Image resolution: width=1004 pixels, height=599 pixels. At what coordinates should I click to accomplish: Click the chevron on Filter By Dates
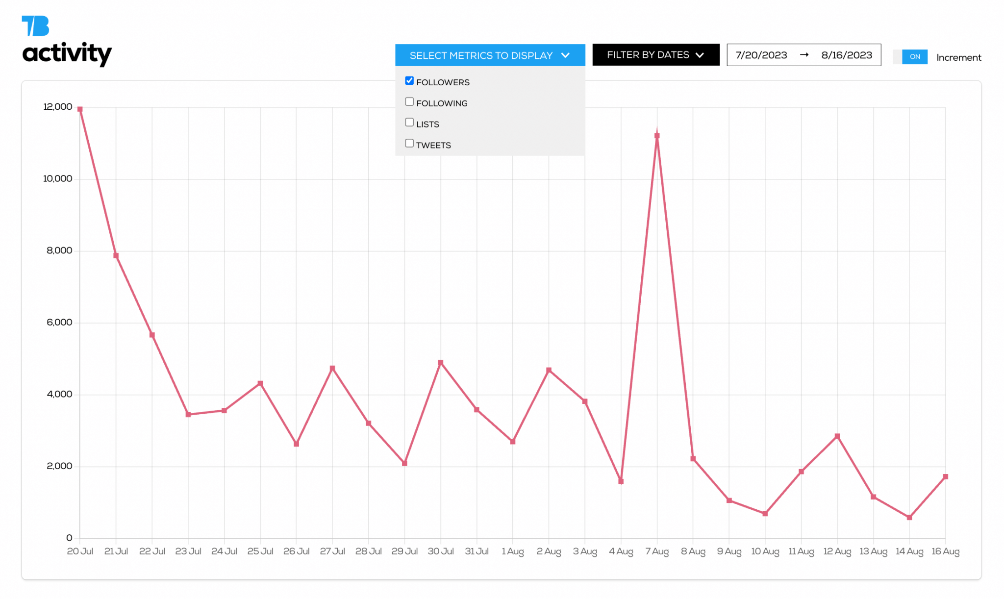click(x=700, y=55)
